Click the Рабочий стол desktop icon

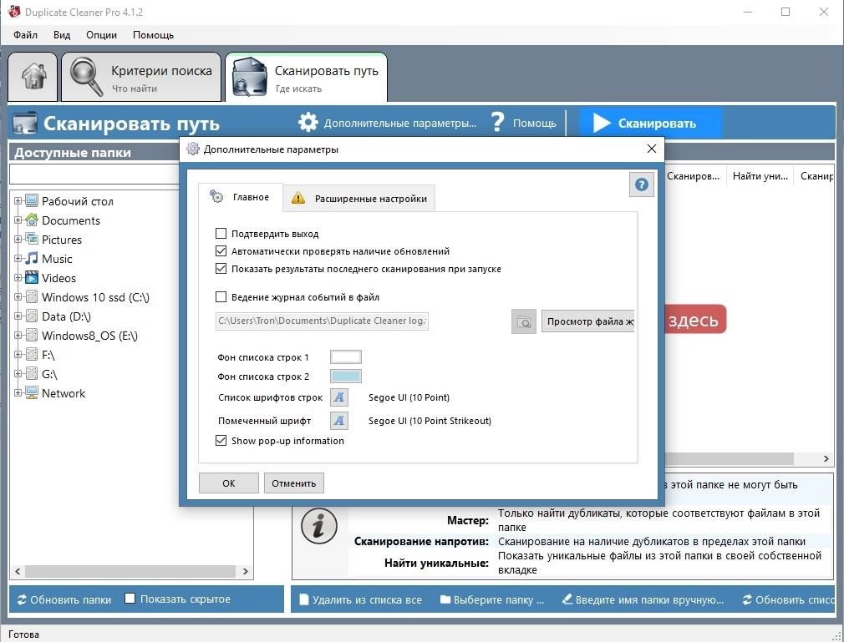tap(32, 201)
